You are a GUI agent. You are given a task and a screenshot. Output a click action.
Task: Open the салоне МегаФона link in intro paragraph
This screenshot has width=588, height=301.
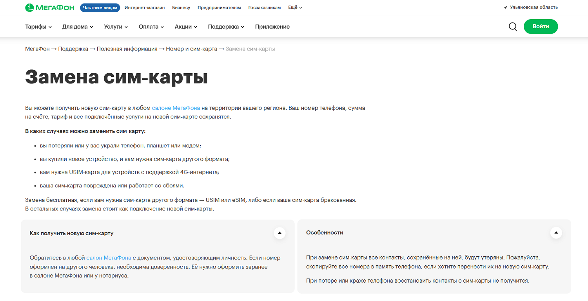point(176,108)
